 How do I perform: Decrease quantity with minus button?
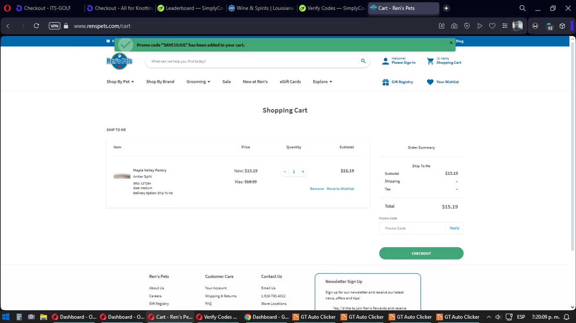pos(285,172)
